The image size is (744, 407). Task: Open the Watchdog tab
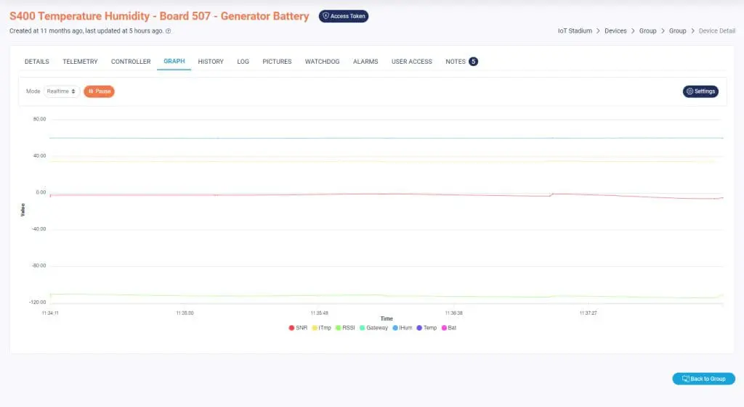(322, 62)
